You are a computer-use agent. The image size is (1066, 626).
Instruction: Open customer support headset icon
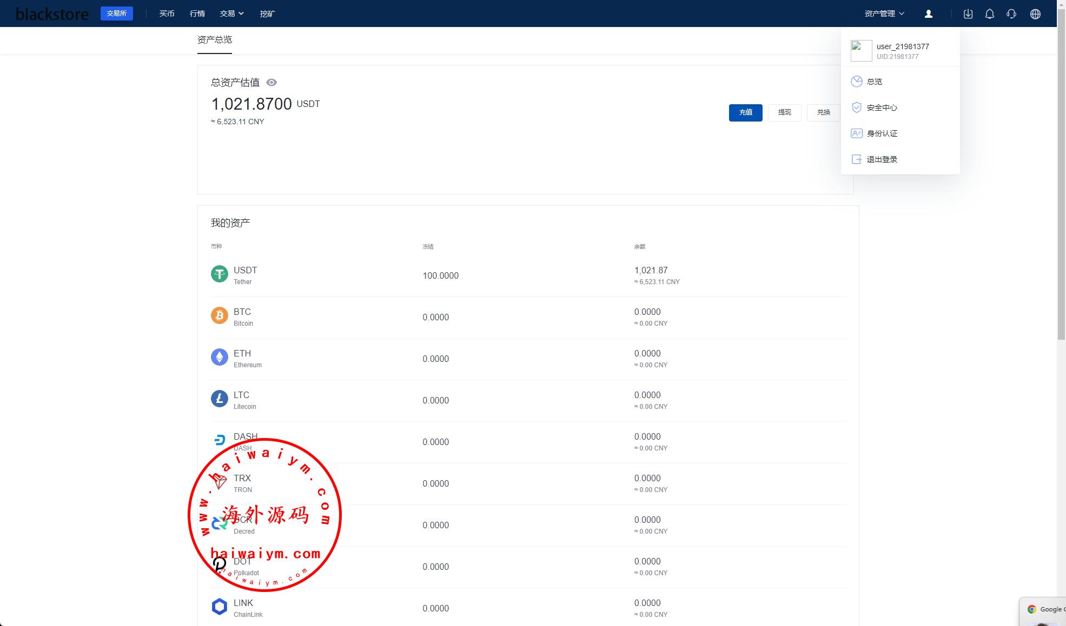[1011, 14]
